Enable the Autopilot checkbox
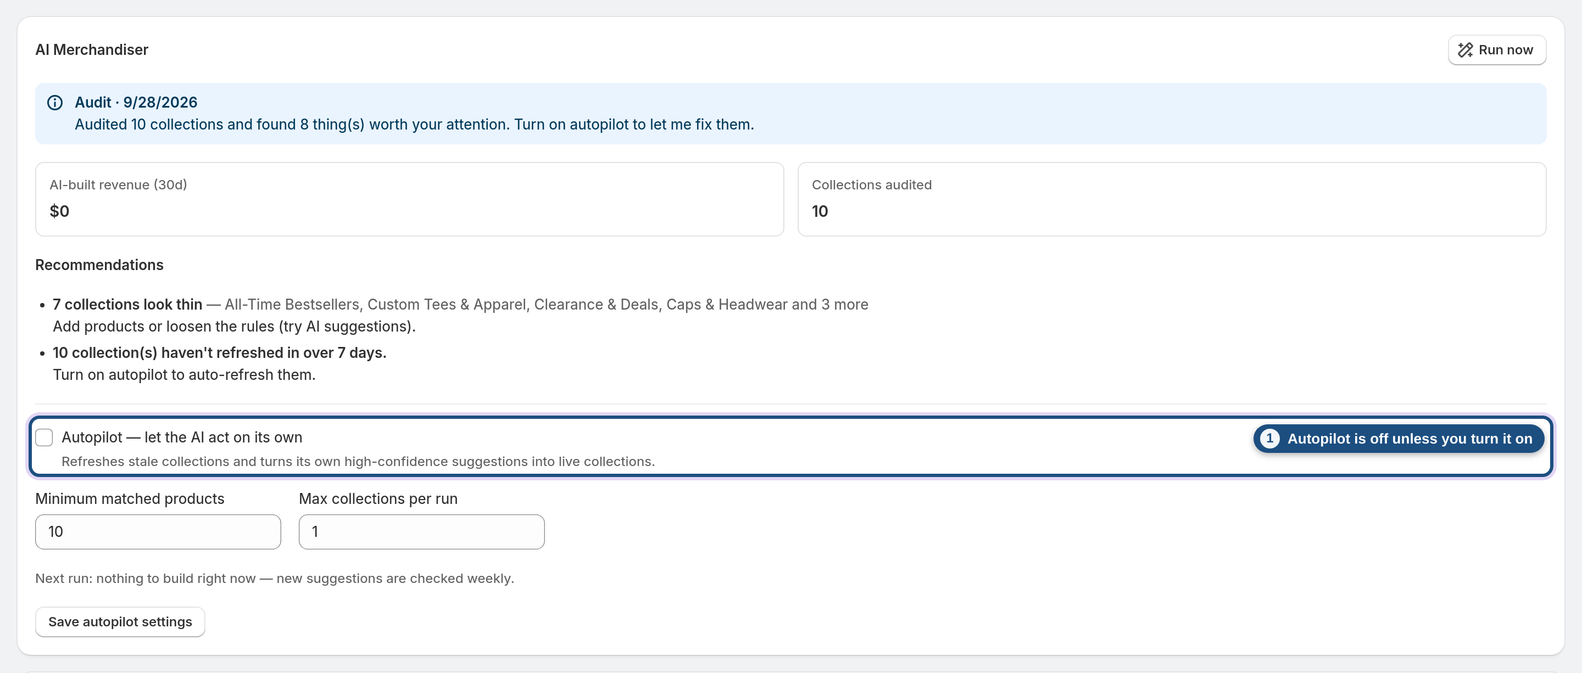This screenshot has width=1582, height=673. click(44, 438)
